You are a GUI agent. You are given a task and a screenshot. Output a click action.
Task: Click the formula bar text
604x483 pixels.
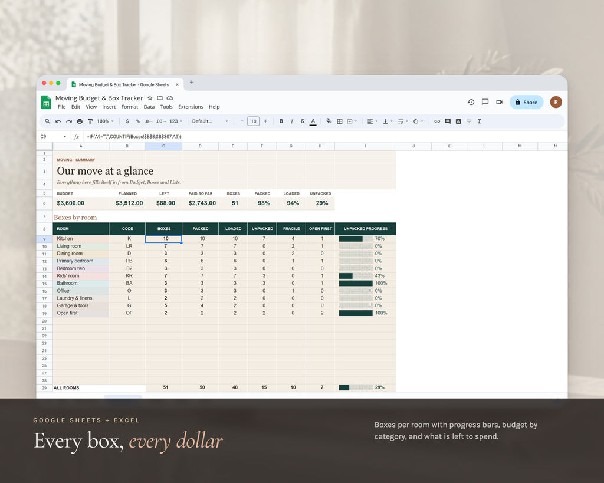(x=134, y=137)
